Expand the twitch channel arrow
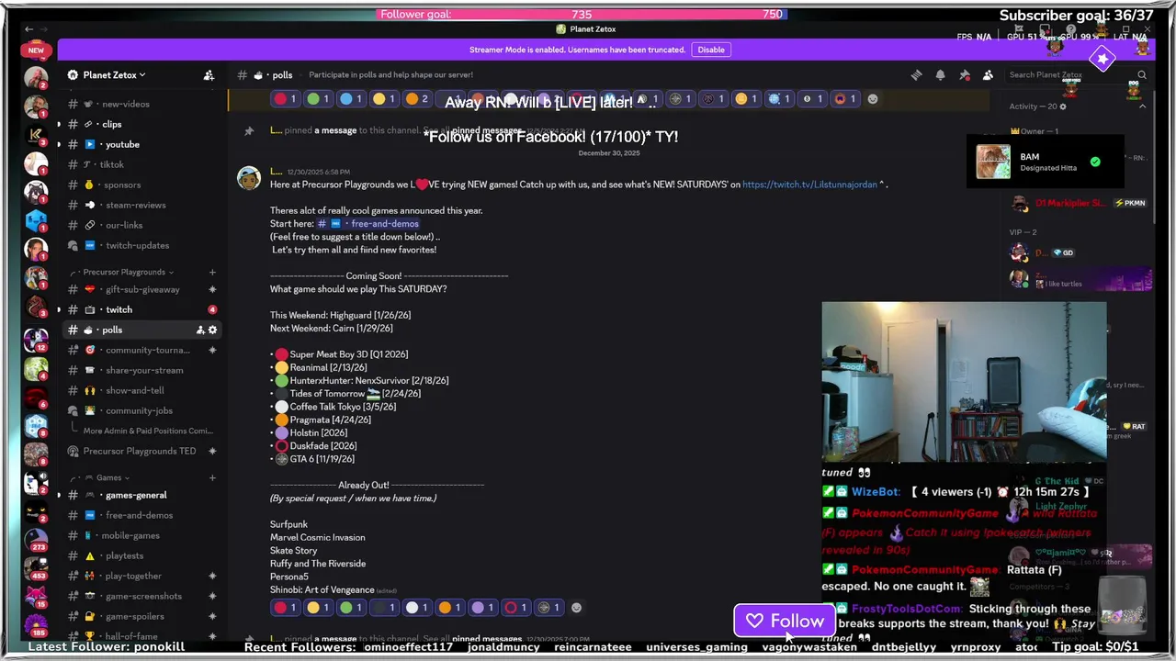The width and height of the screenshot is (1176, 661). (x=60, y=309)
